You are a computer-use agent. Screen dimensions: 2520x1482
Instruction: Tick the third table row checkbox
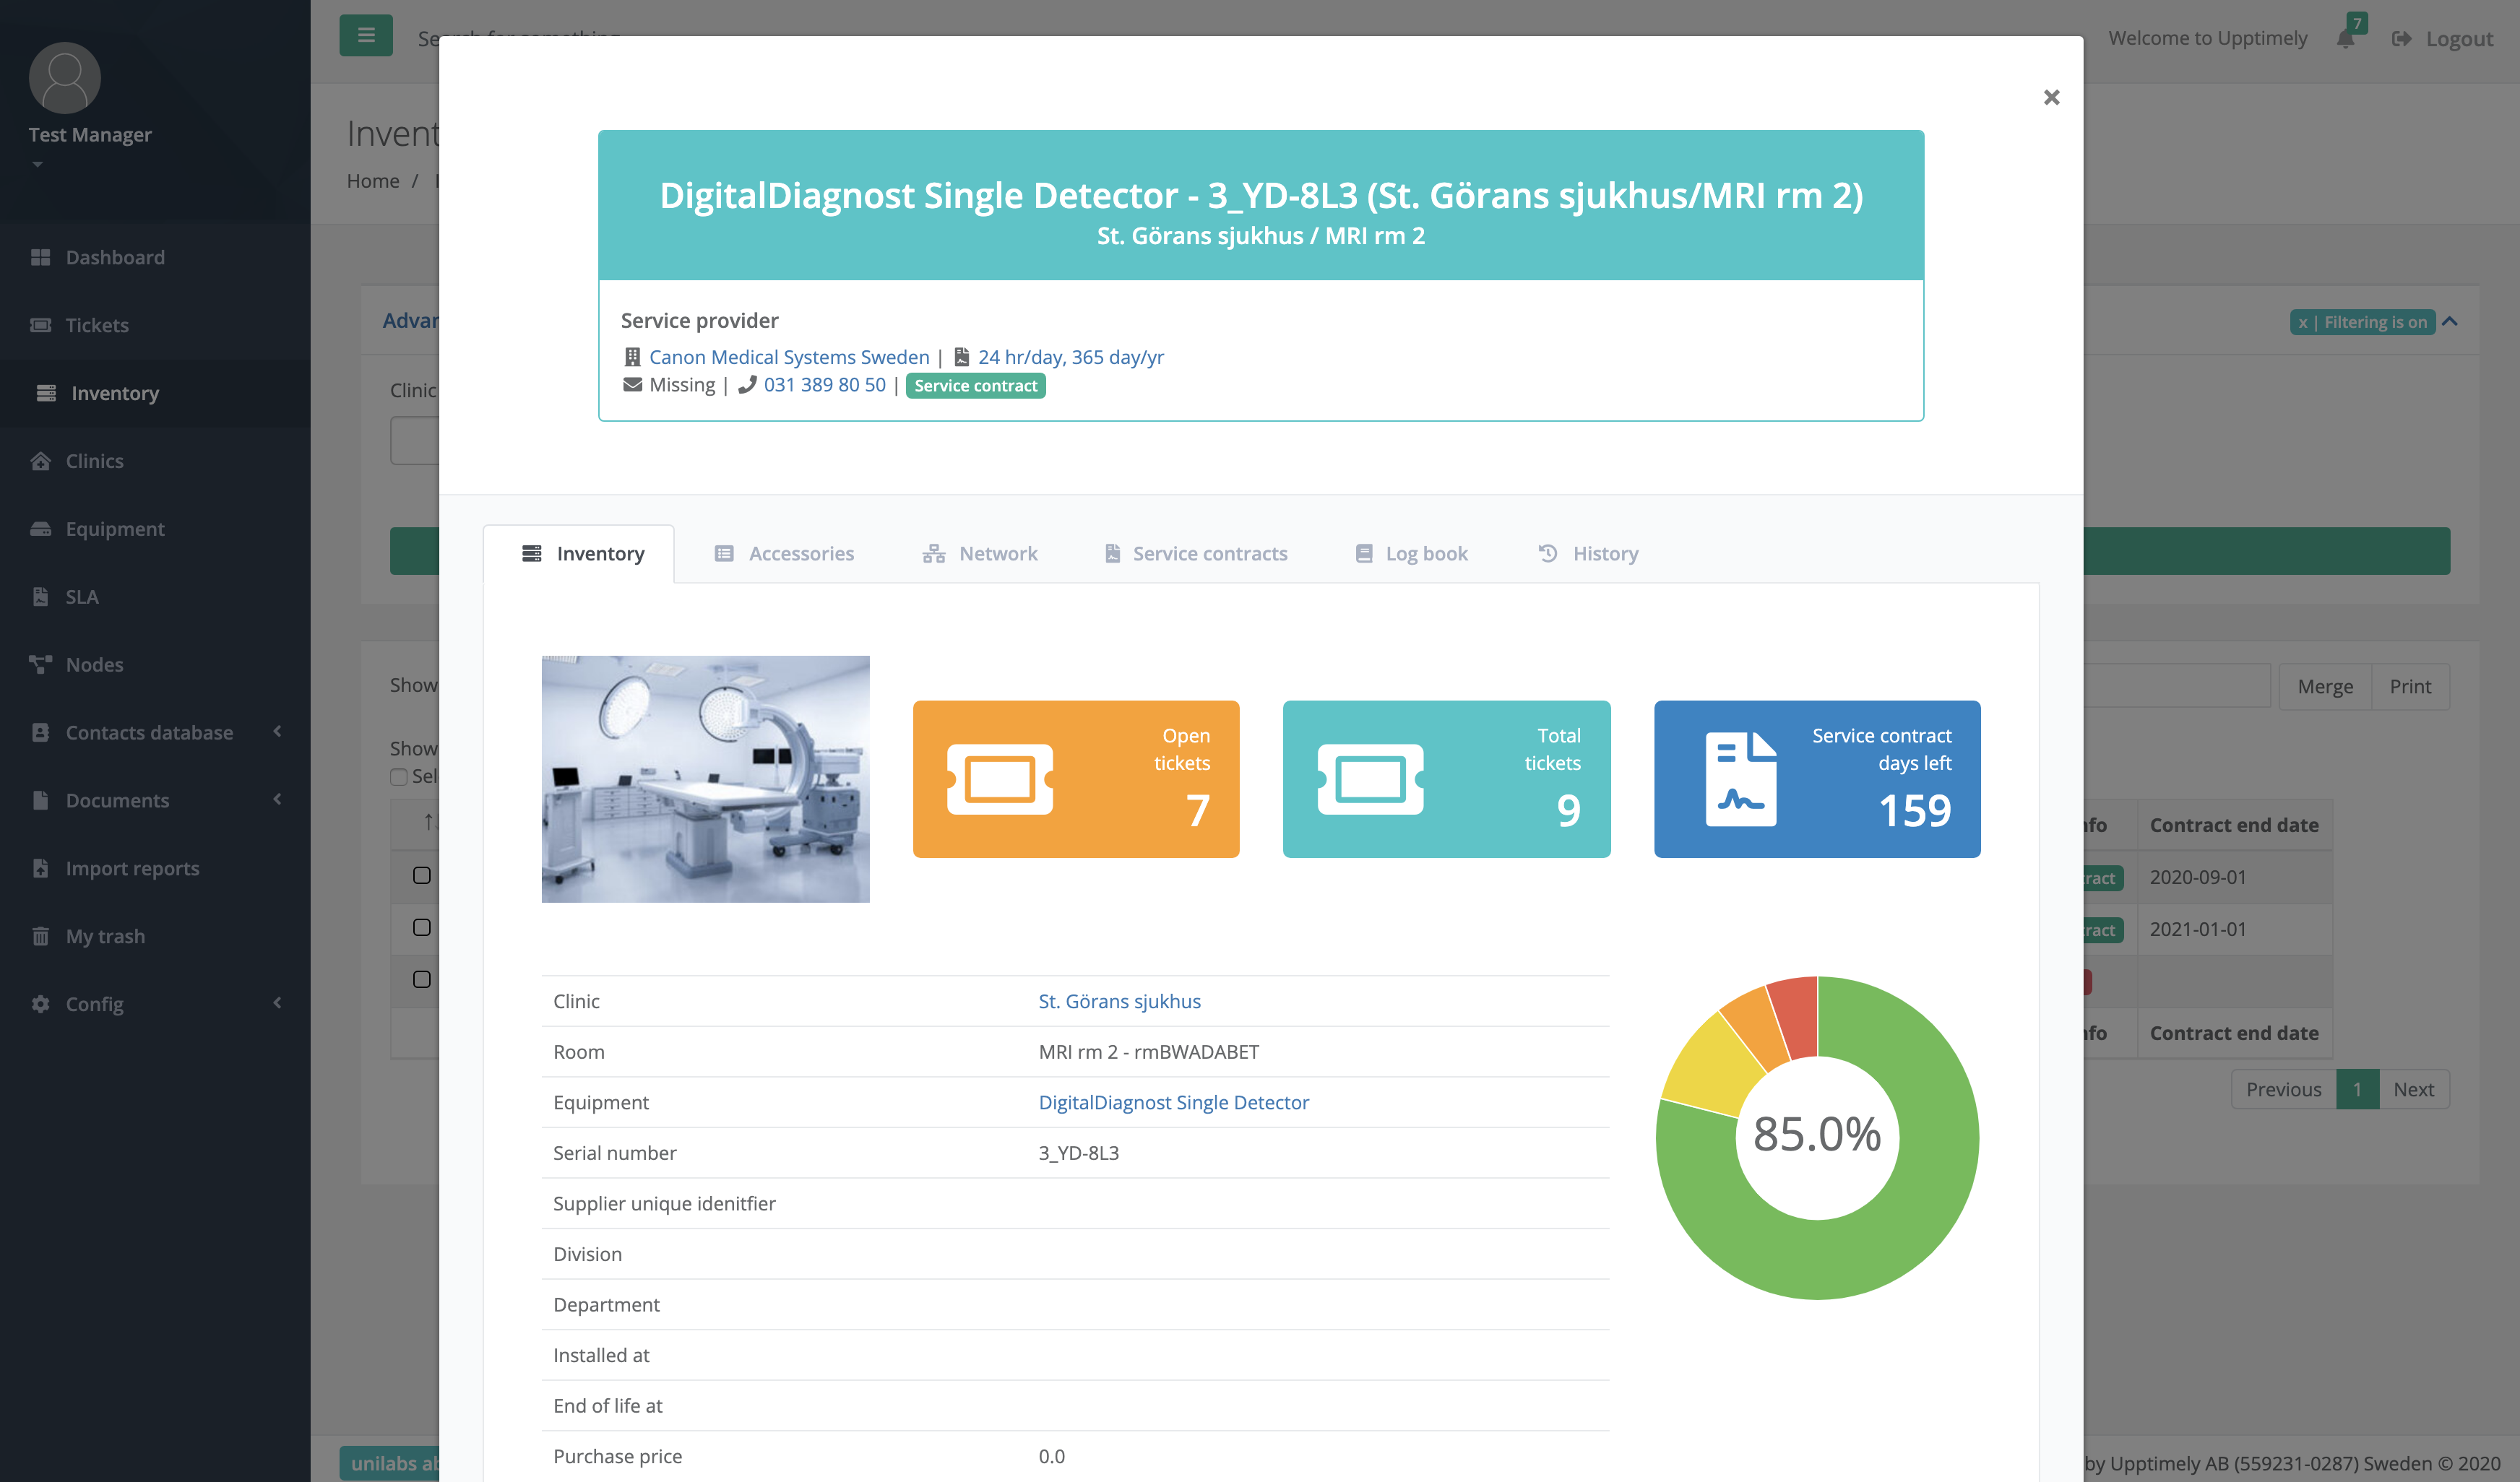point(422,979)
